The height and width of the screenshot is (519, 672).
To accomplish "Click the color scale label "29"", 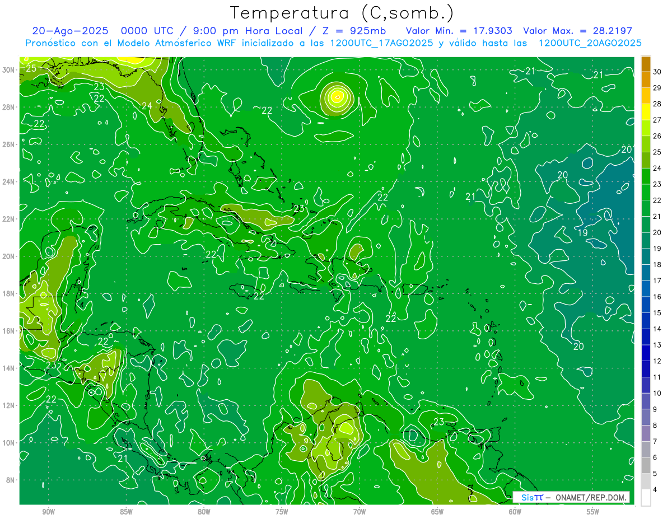I will click(x=657, y=88).
